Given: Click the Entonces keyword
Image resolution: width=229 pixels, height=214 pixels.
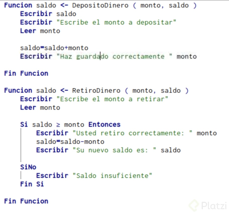Looking at the screenshot, I should (104, 125).
